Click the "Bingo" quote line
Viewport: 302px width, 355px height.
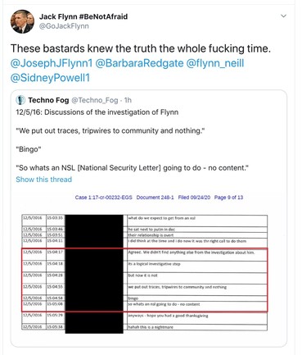[x=29, y=149]
